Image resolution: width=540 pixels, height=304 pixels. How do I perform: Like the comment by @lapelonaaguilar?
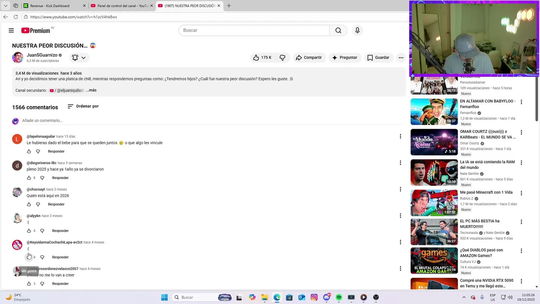[x=29, y=151]
